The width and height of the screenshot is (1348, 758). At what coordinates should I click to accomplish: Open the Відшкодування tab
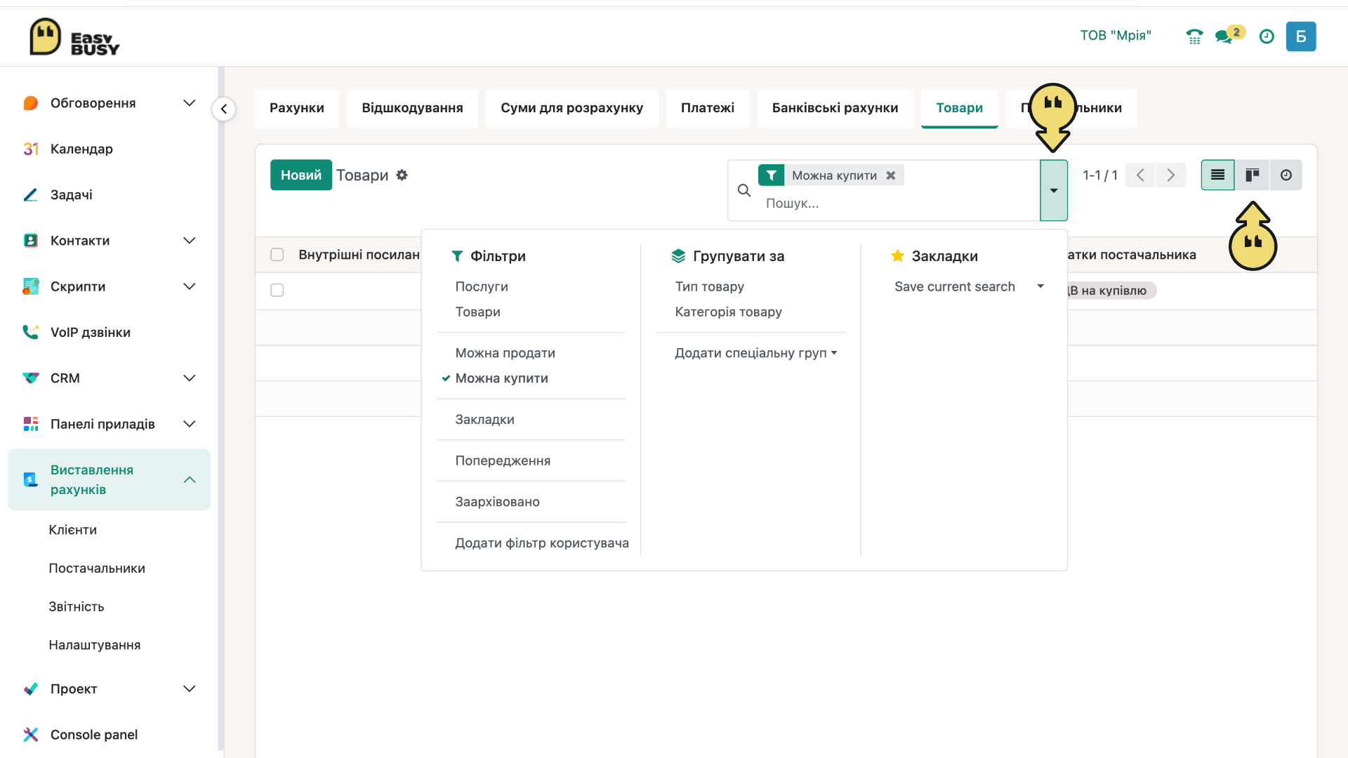point(412,108)
